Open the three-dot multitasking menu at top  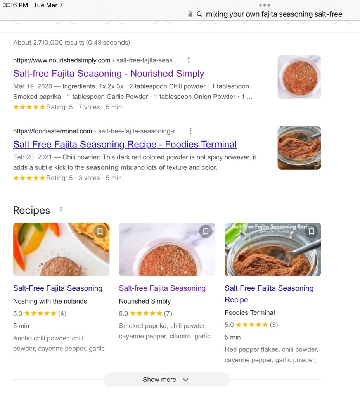[x=264, y=5]
